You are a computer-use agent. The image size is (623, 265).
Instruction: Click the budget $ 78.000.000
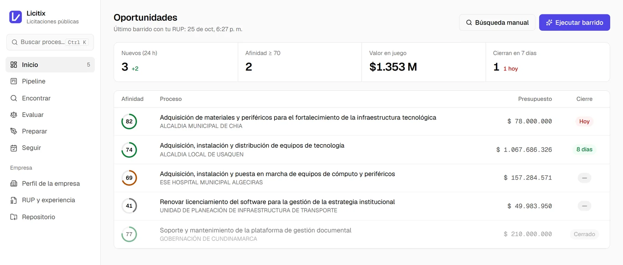tap(530, 122)
